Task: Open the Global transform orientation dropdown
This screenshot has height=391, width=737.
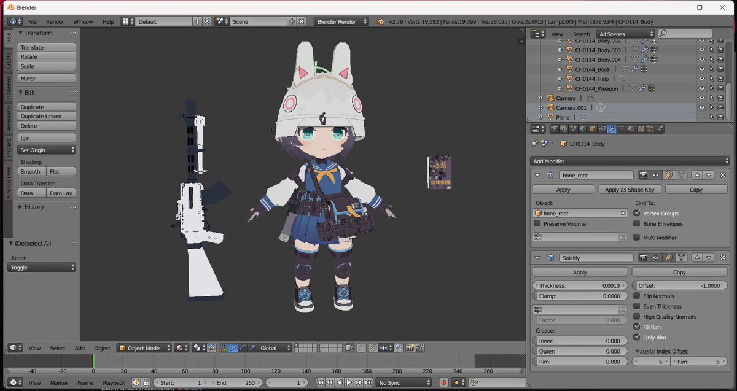Action: (x=275, y=348)
